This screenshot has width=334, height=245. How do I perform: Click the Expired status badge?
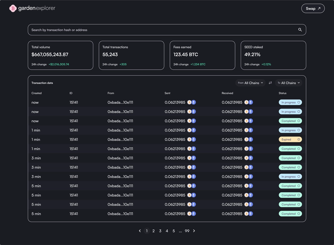tap(290, 140)
